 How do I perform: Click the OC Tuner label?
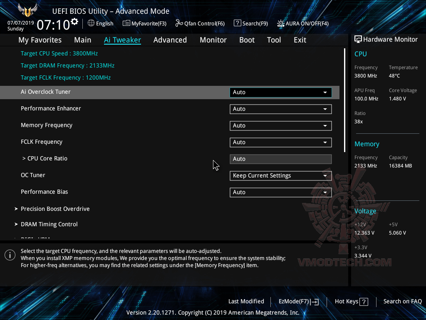(x=33, y=175)
